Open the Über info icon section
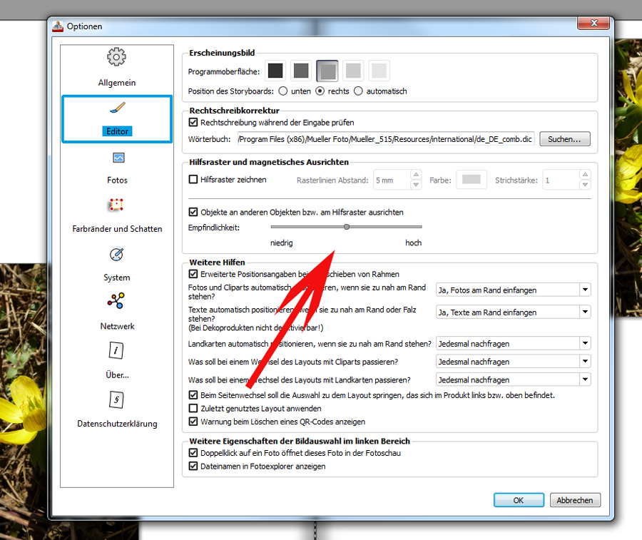This screenshot has width=642, height=540. pyautogui.click(x=116, y=350)
